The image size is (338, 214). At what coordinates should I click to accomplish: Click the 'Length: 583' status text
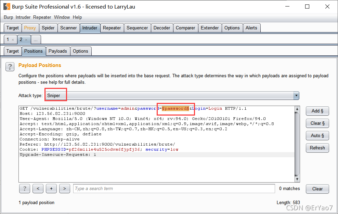pos(288,203)
